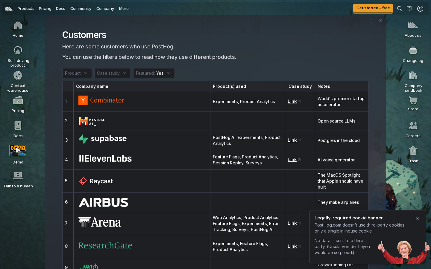The image size is (431, 269).
Task: Click the "They make airplanes" note
Action: pos(338,202)
